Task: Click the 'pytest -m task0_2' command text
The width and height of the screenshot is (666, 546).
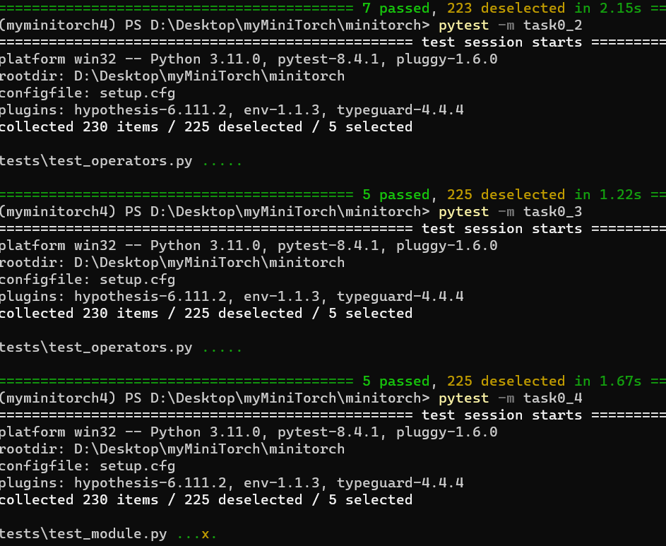Action: pos(510,25)
